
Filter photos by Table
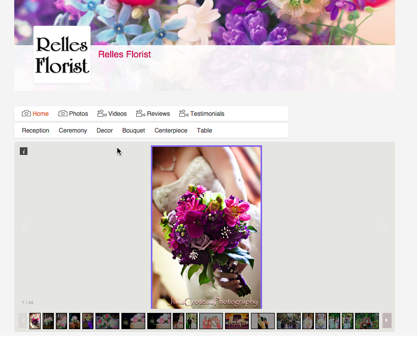204,131
